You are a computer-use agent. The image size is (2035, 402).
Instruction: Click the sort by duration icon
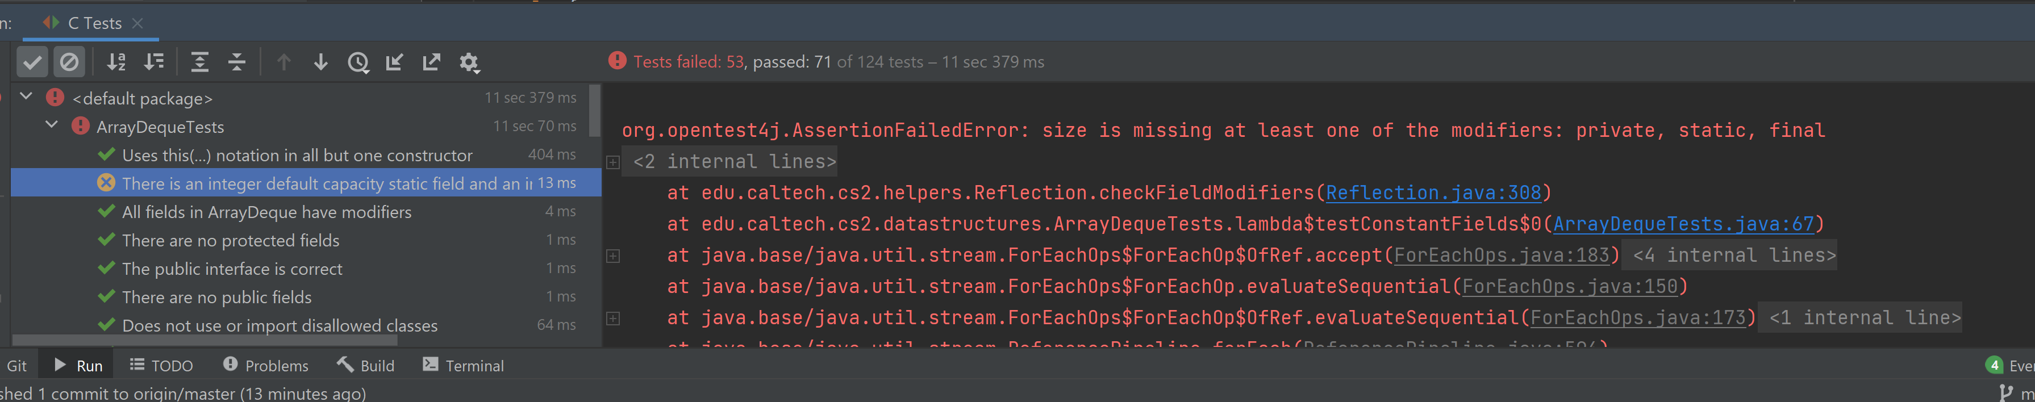[154, 62]
